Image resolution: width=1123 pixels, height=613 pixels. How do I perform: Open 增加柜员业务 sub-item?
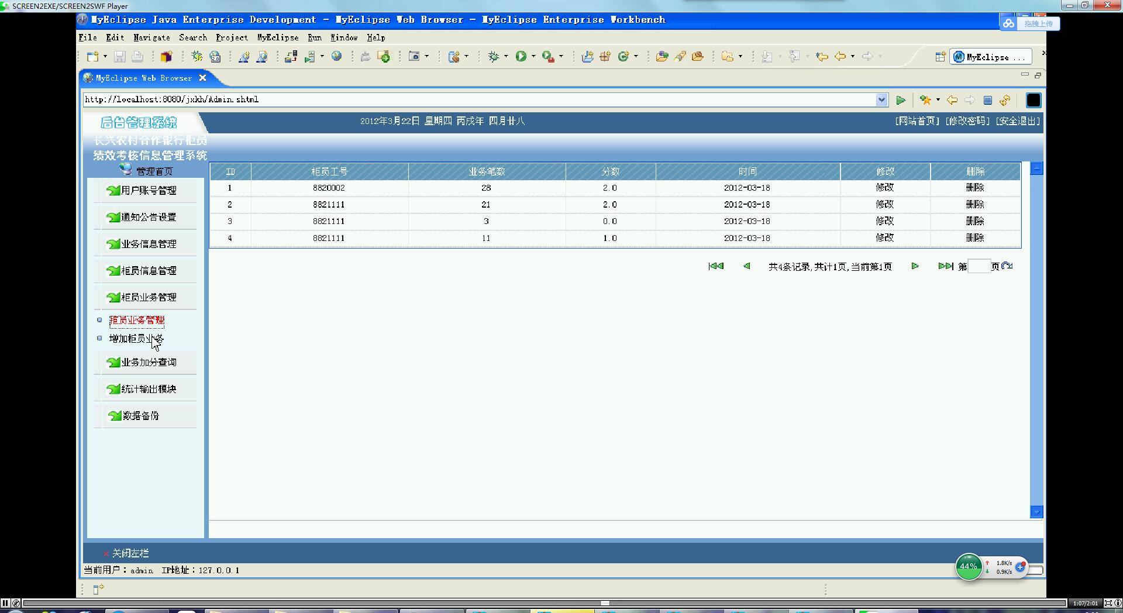136,339
